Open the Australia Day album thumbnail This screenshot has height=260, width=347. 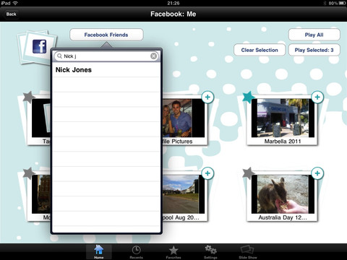[x=283, y=194]
